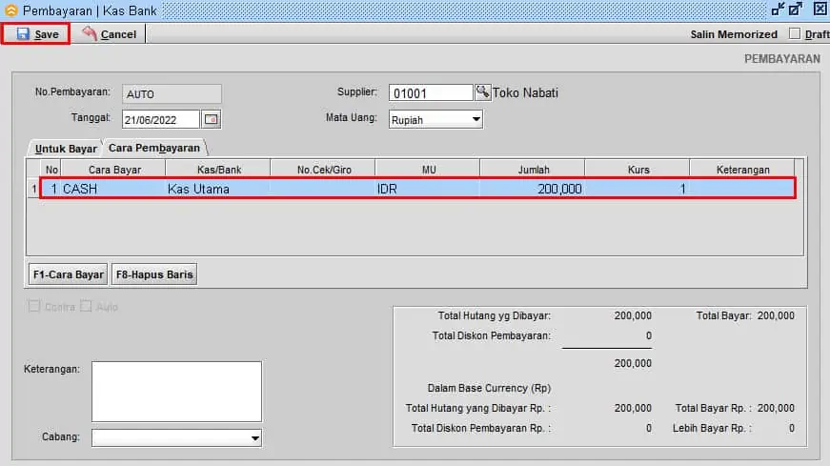Click the Toko Nabati supplier name

[x=525, y=92]
